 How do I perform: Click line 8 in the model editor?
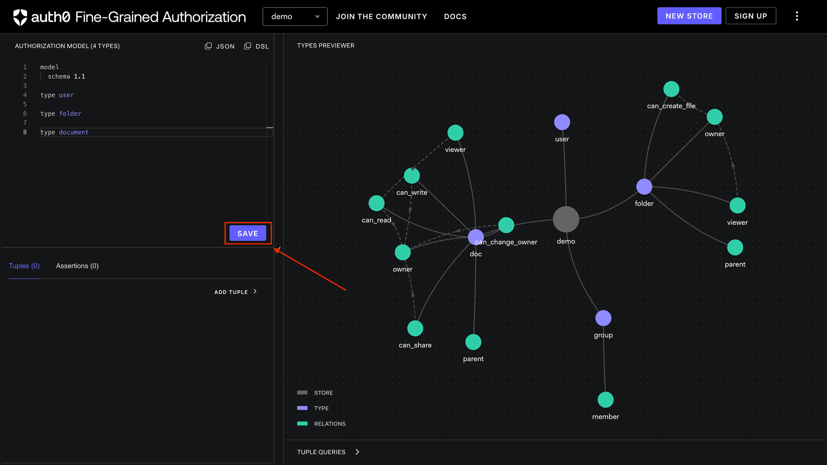tap(65, 132)
